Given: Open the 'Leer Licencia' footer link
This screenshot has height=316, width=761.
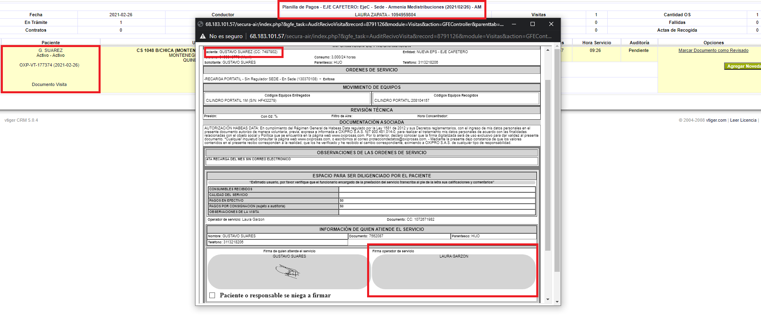Looking at the screenshot, I should click(743, 120).
